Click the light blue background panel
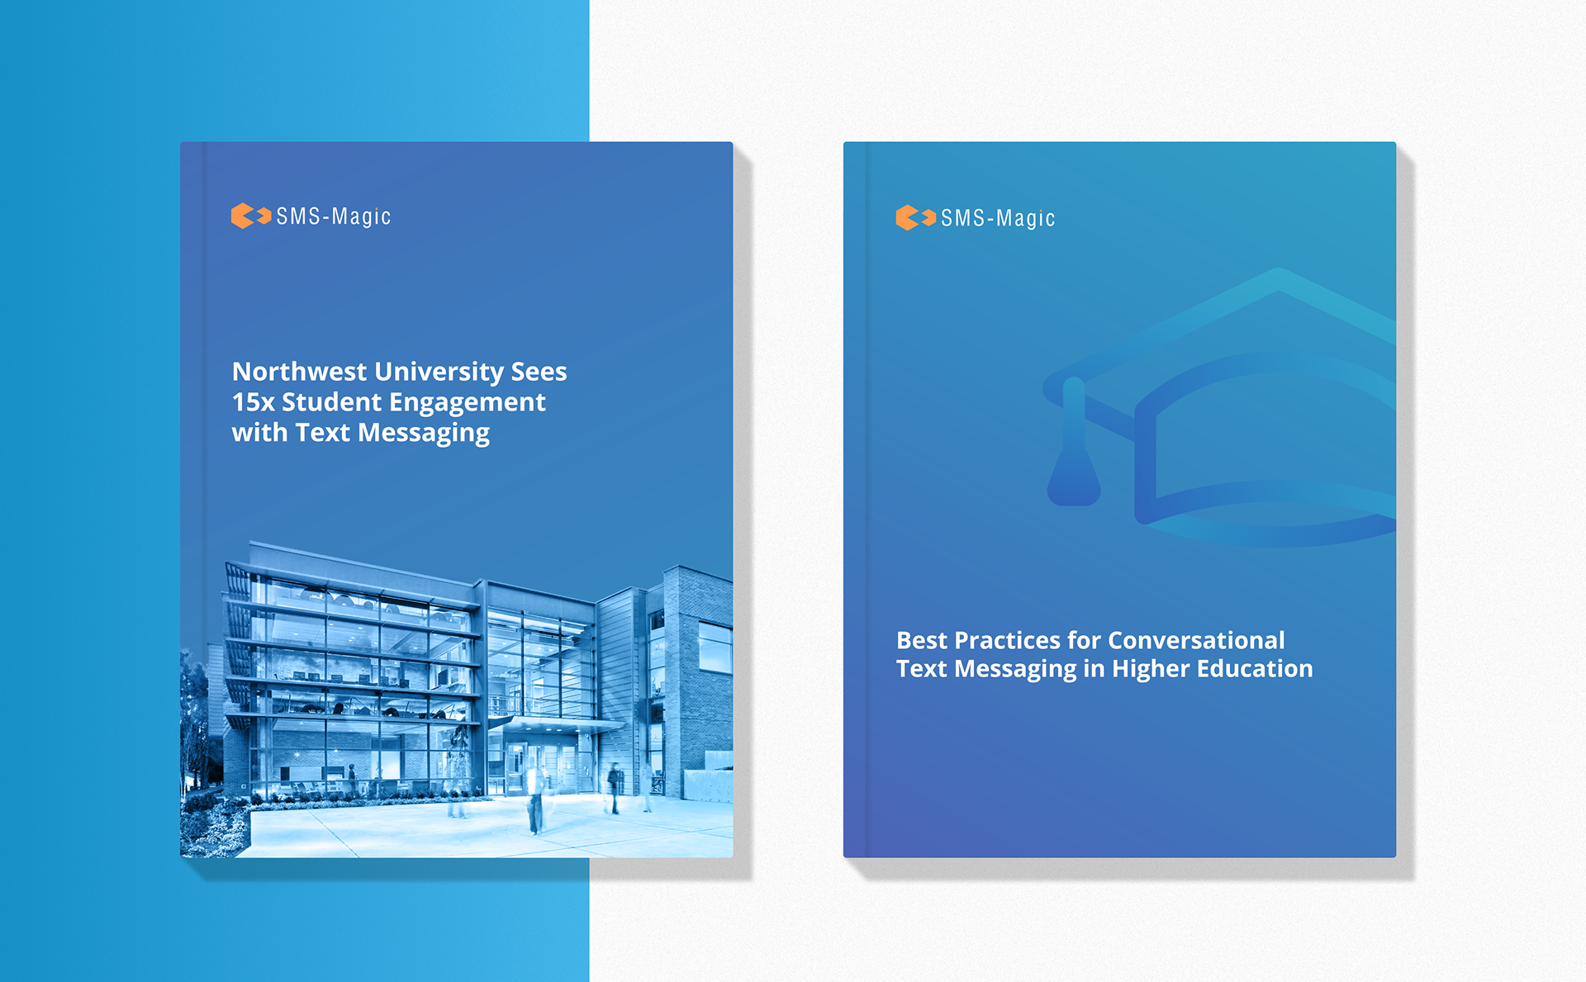 [x=91, y=496]
